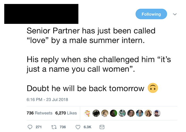Click the bearded man in cap avatar
The height and width of the screenshot is (132, 186).
click(x=157, y=113)
